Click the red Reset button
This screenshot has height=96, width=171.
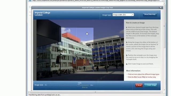pos(139,85)
